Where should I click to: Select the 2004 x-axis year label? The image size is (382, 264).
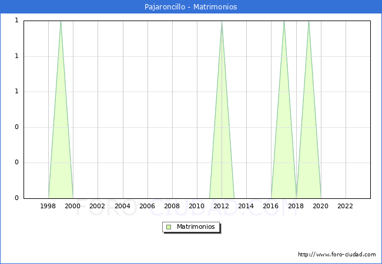[122, 206]
